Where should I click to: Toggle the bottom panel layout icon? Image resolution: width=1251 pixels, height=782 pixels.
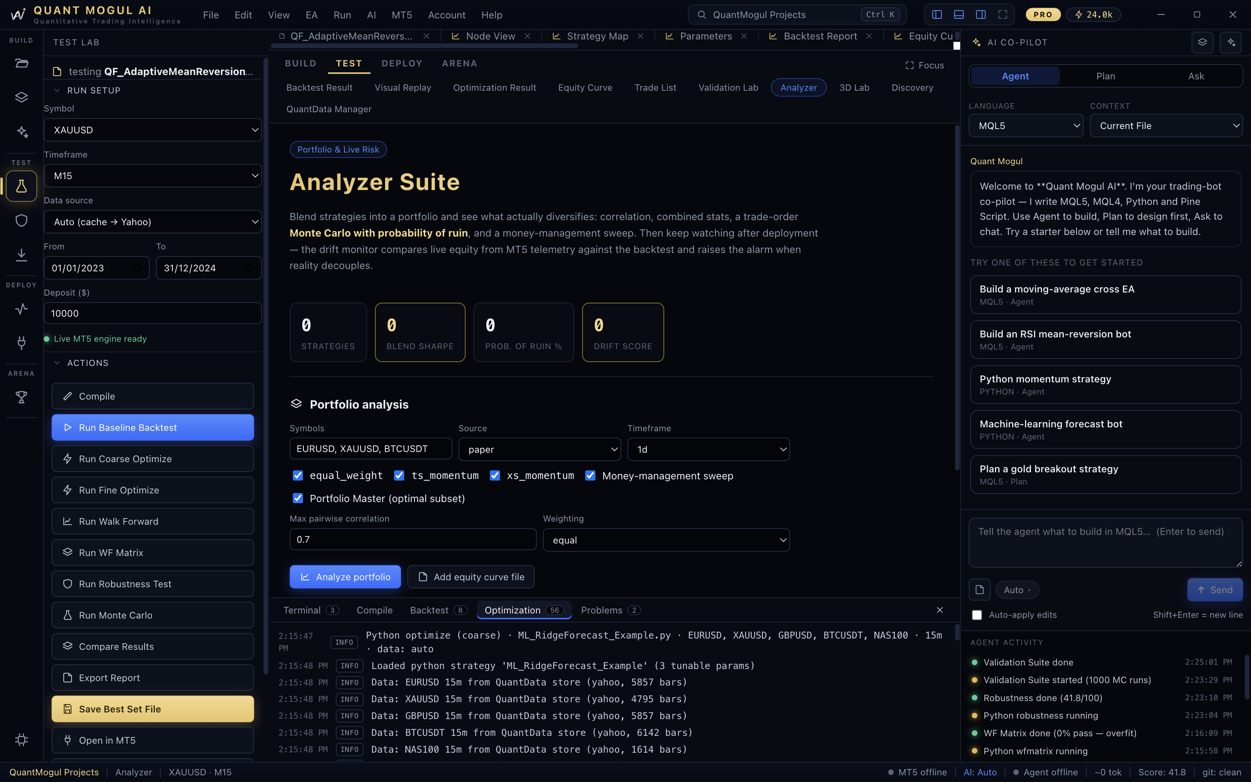[x=959, y=14]
